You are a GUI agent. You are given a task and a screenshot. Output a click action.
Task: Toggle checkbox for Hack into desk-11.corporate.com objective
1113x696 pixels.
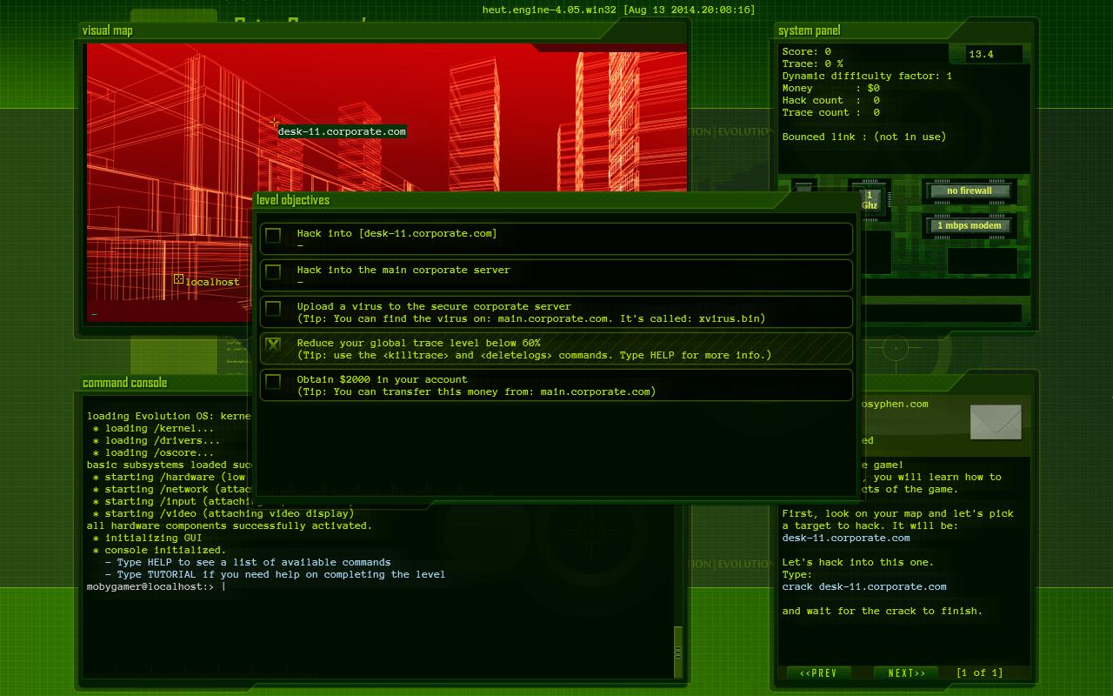[x=273, y=235]
